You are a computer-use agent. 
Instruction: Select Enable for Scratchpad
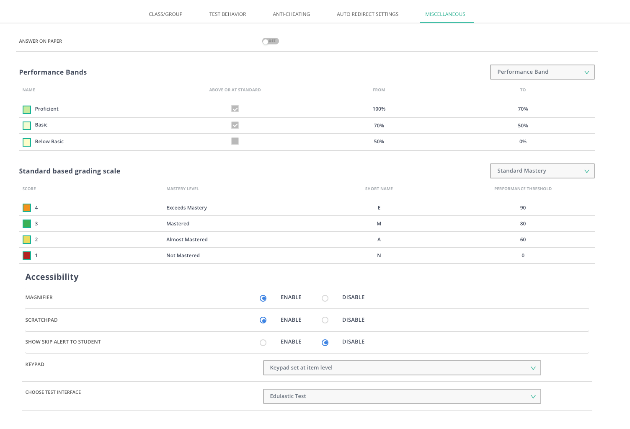pos(263,320)
